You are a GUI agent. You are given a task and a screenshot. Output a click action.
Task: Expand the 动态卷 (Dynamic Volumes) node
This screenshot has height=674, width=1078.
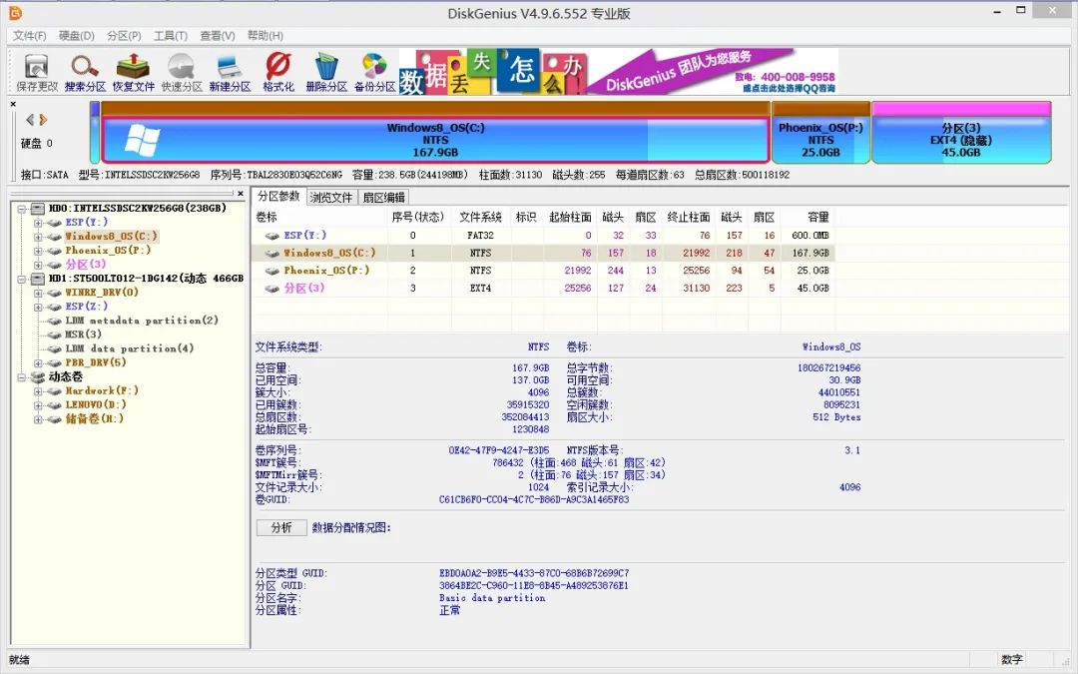tap(21, 377)
